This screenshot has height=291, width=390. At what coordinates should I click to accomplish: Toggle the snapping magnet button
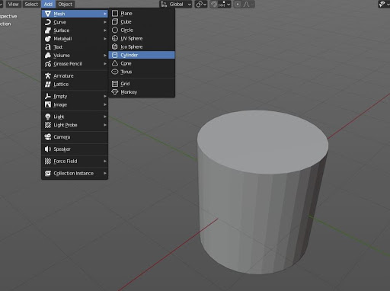(214, 5)
